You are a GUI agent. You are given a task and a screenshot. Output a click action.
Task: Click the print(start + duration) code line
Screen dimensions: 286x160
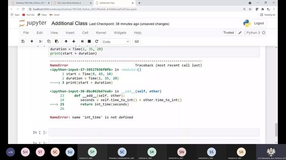[73, 53]
